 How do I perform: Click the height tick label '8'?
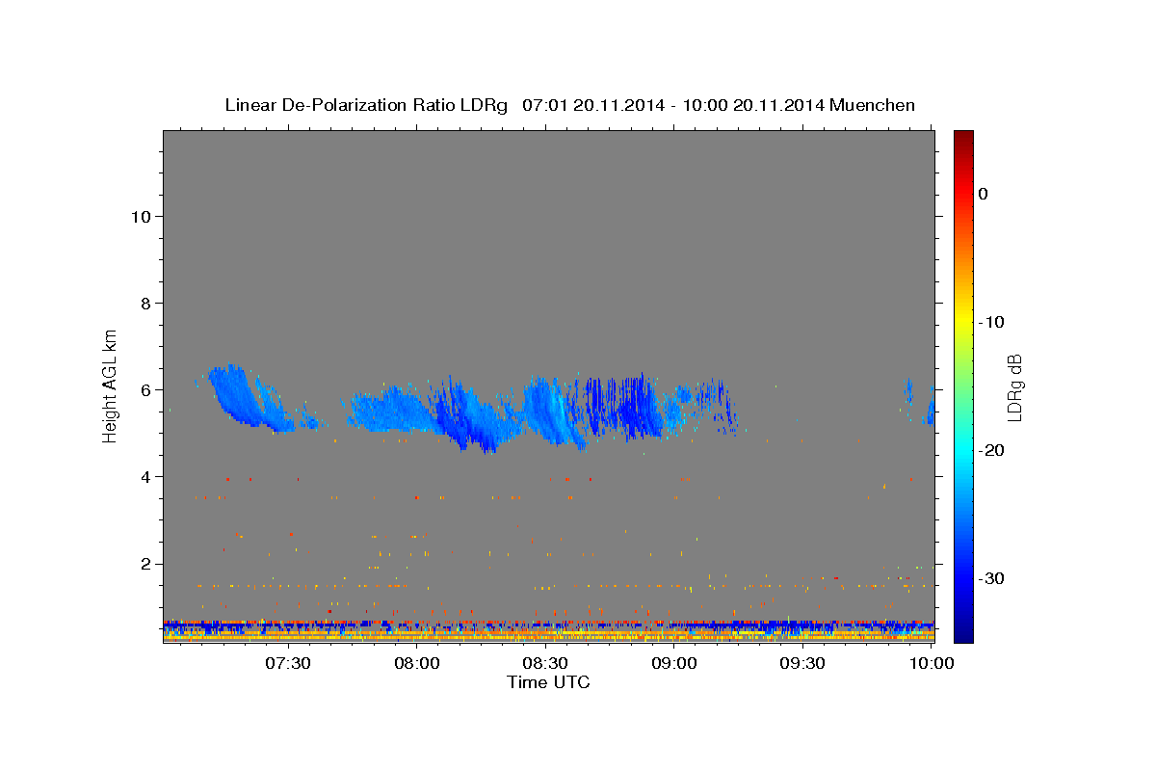[144, 303]
